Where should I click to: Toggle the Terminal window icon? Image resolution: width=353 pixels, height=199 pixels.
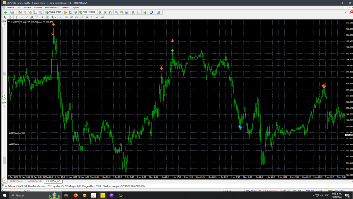[x=35, y=12]
